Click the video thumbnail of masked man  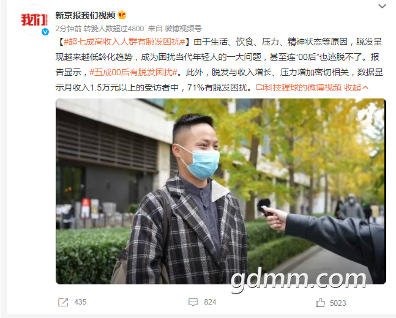pos(221,191)
